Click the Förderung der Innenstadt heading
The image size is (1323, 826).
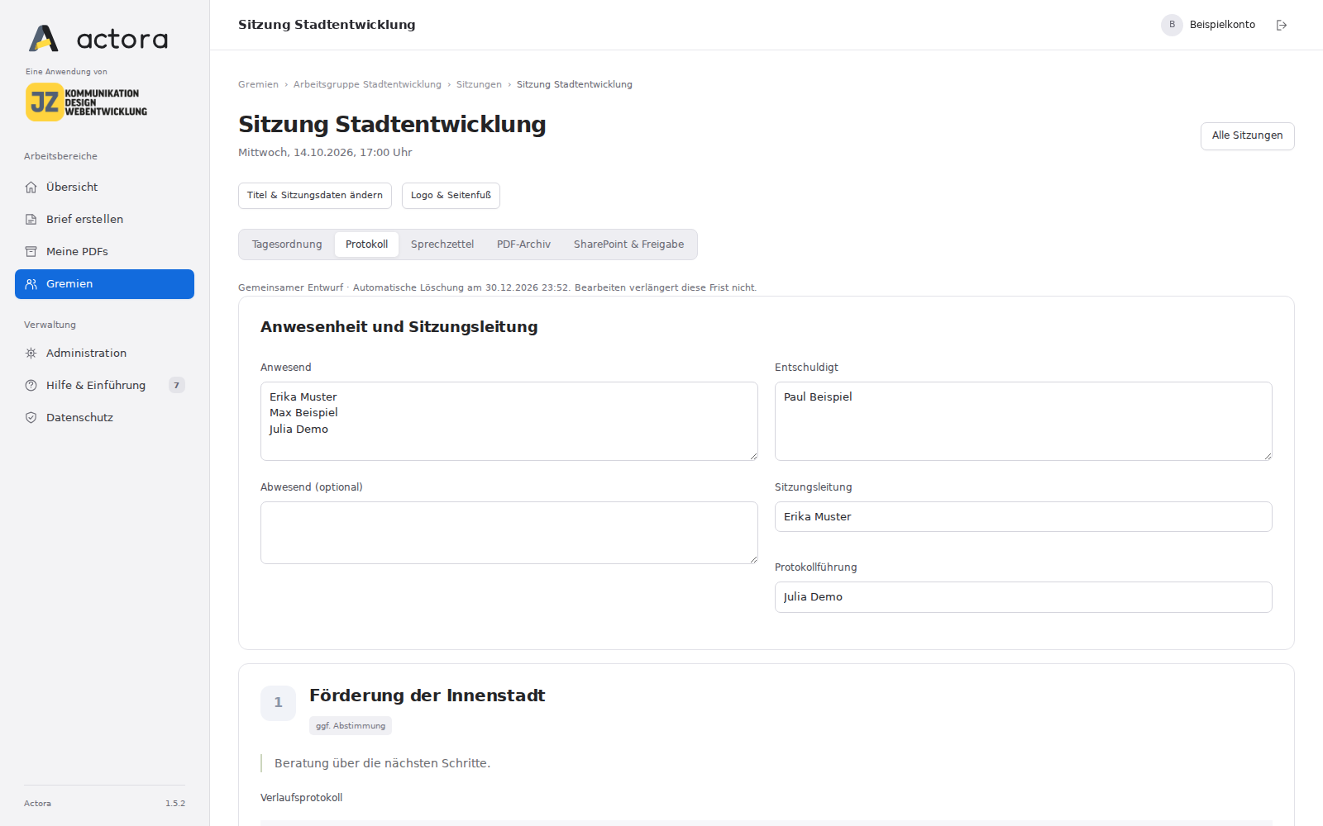click(x=427, y=696)
